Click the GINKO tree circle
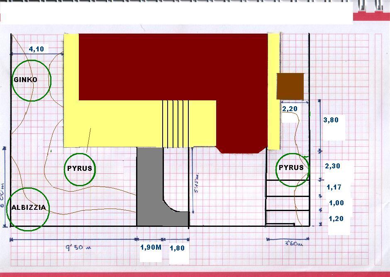This screenshot has width=390, height=277. 32,80
